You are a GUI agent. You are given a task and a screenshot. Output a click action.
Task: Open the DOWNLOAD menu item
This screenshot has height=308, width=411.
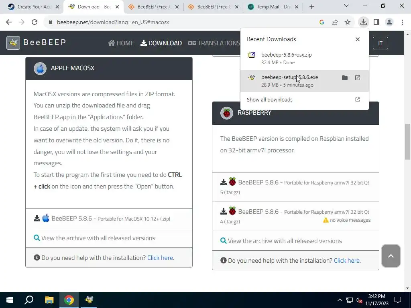[x=161, y=43]
